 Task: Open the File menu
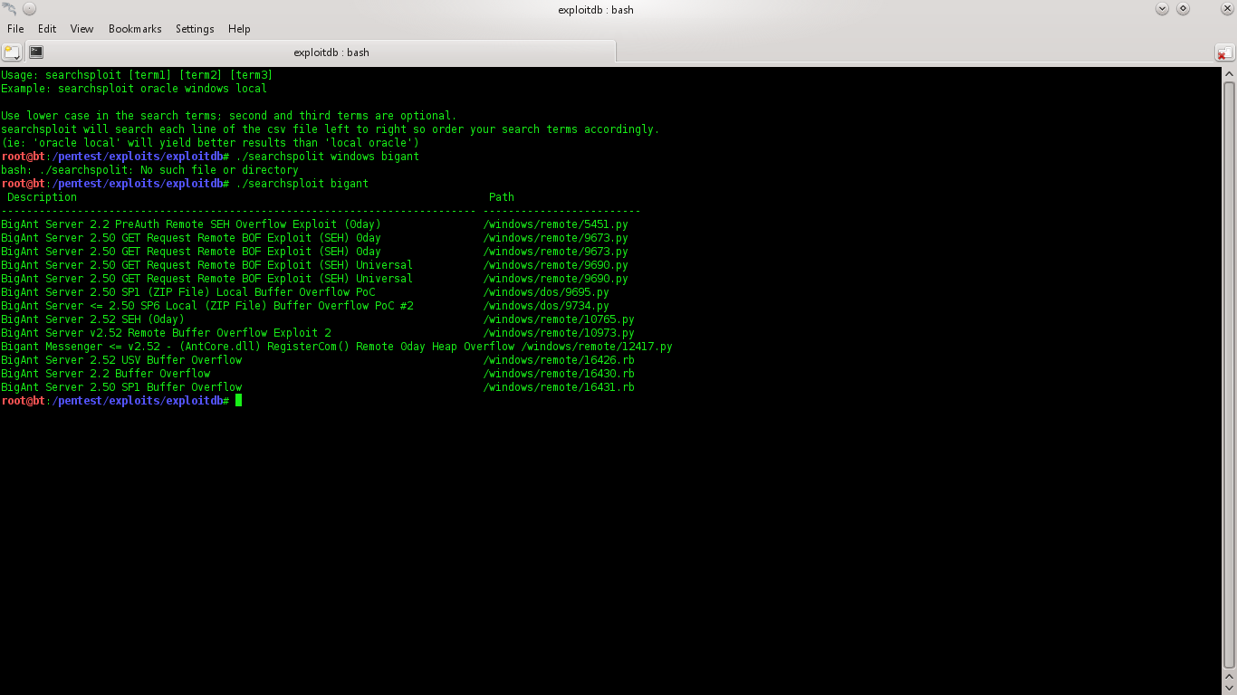(x=15, y=28)
